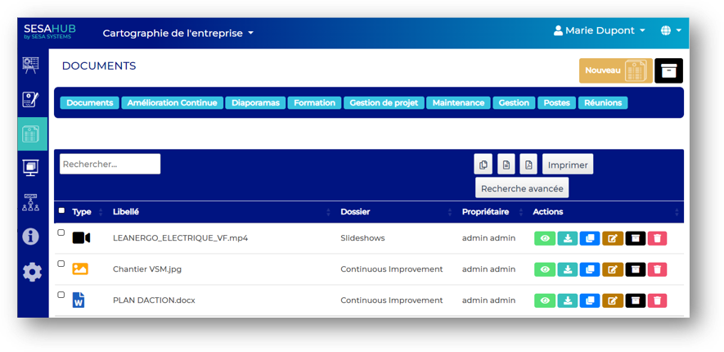Tick the PLAN DACTION.docx row checkbox
This screenshot has width=724, height=352.
click(61, 295)
